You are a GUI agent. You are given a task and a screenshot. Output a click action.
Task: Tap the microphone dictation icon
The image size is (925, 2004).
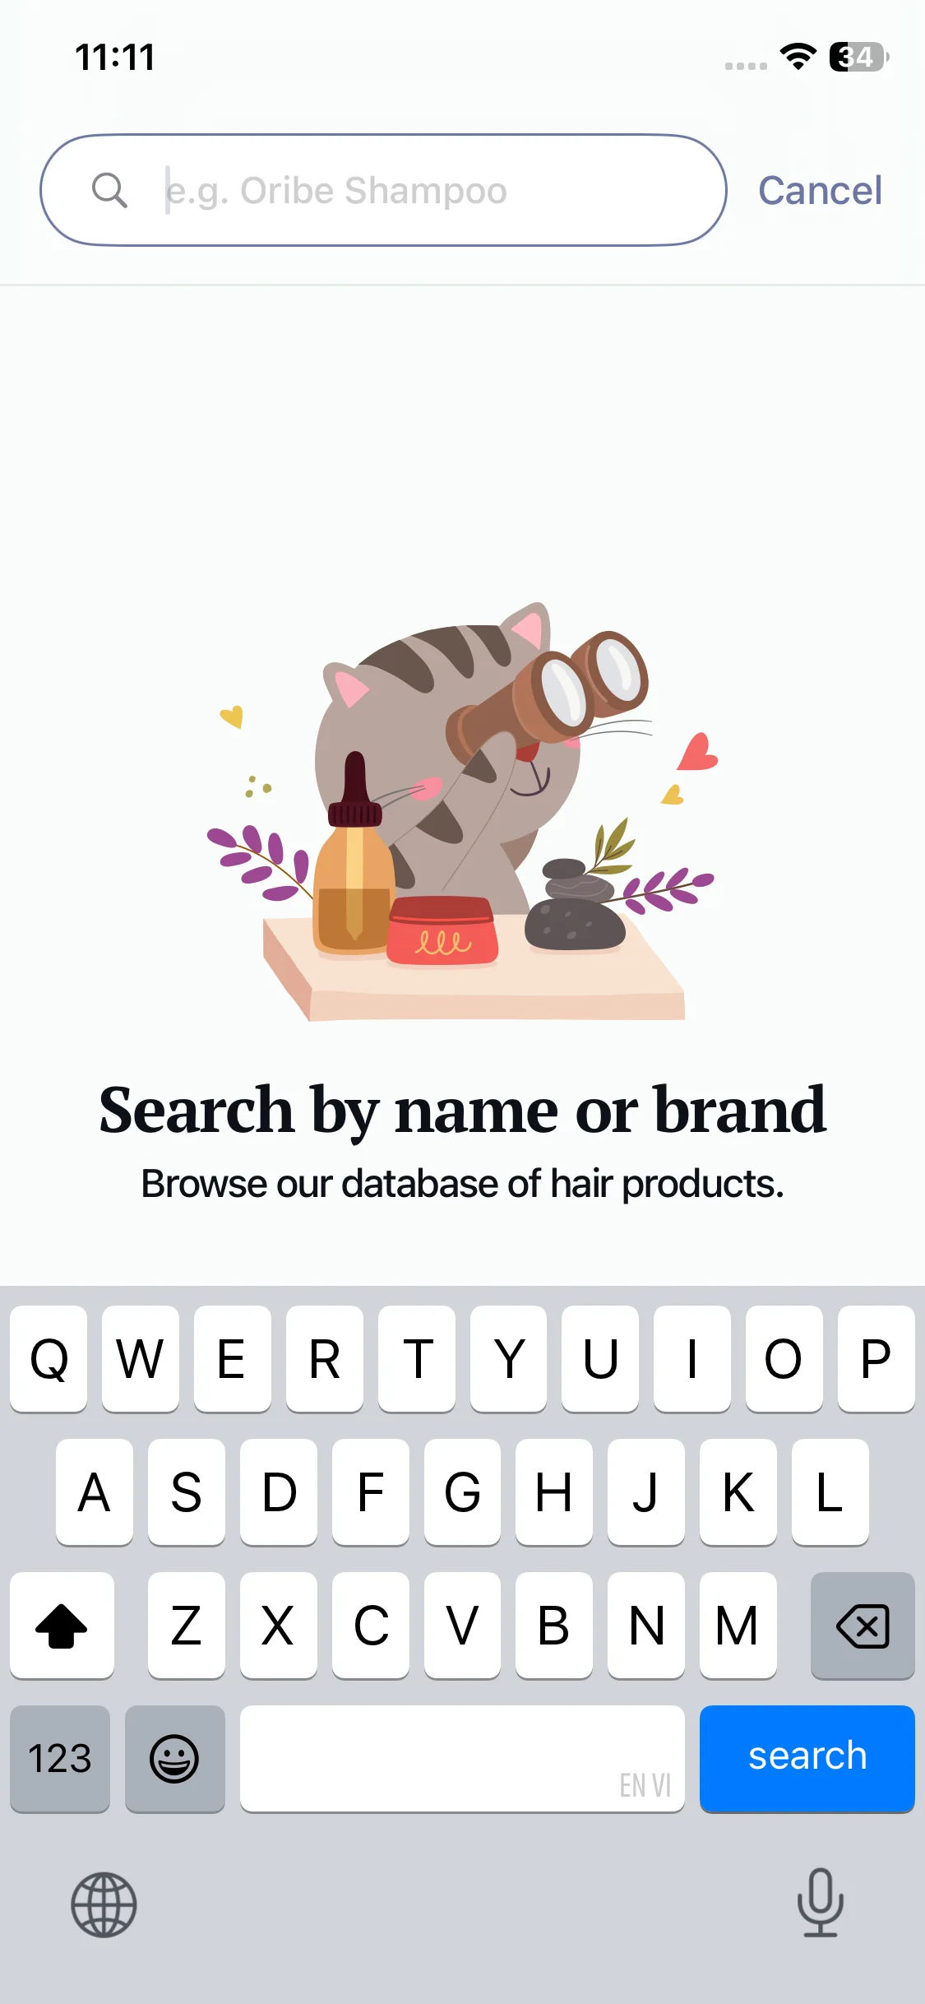click(821, 1903)
